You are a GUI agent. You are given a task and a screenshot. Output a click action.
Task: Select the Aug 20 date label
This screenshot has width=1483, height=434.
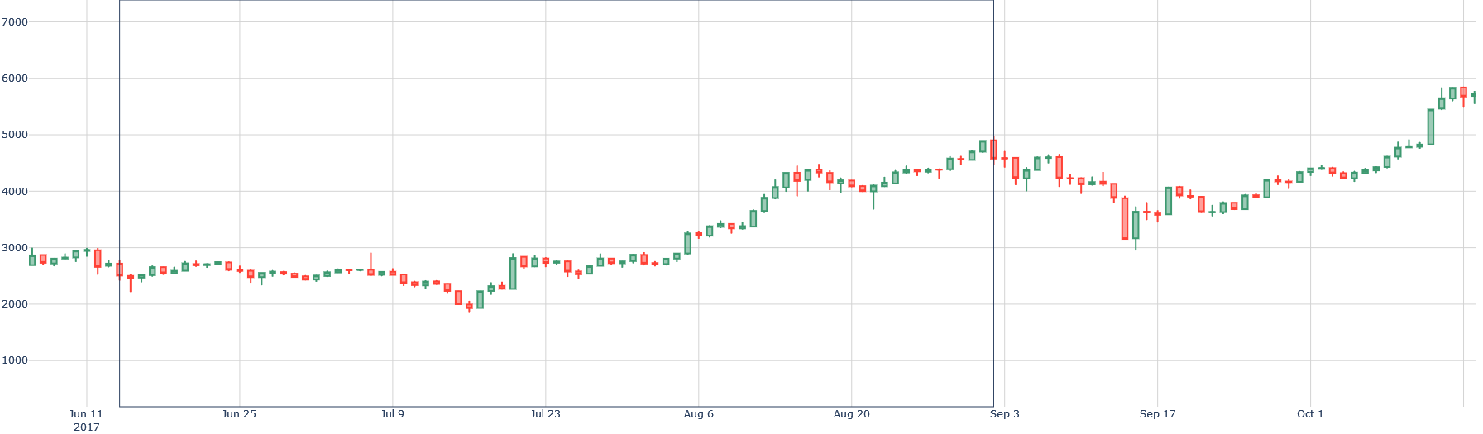(851, 414)
